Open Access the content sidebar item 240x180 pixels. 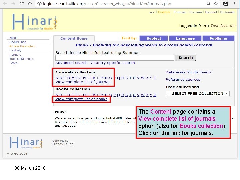coord(22,46)
